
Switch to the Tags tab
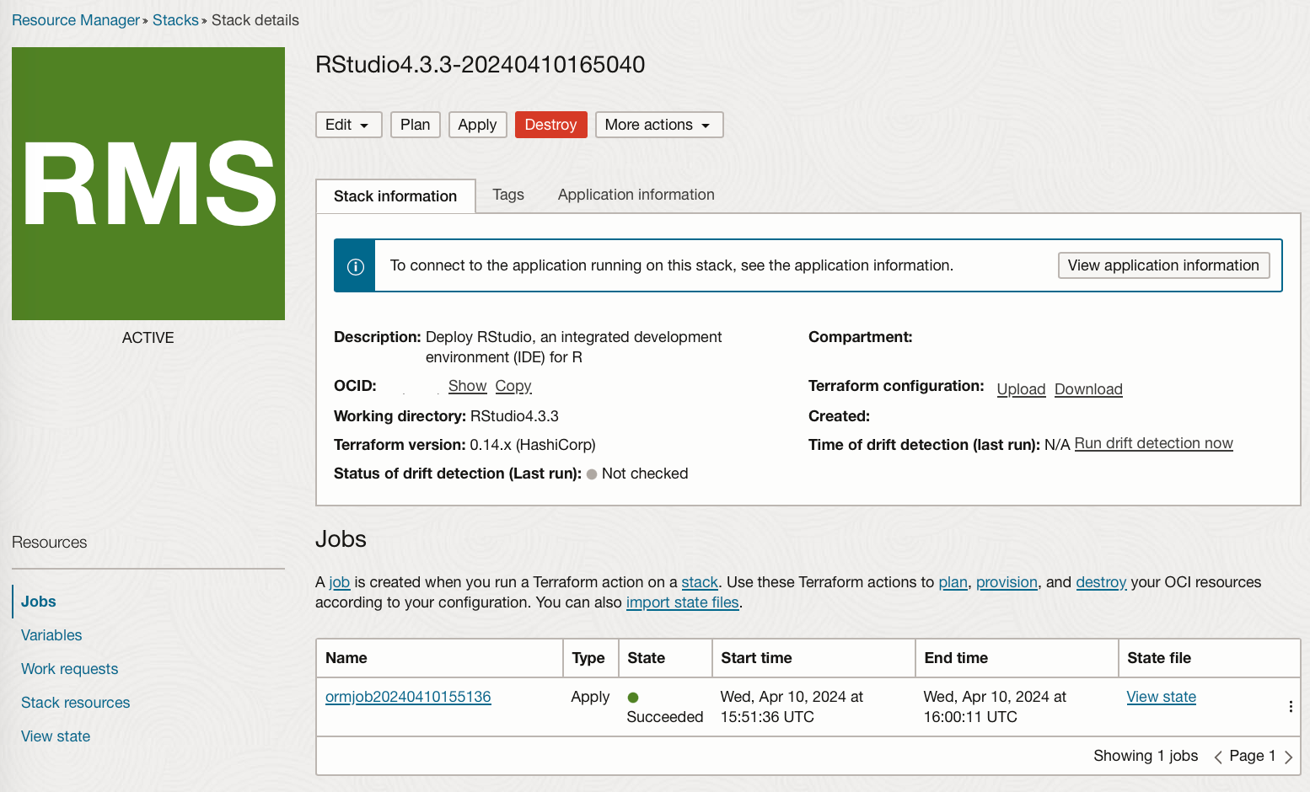[x=508, y=195]
